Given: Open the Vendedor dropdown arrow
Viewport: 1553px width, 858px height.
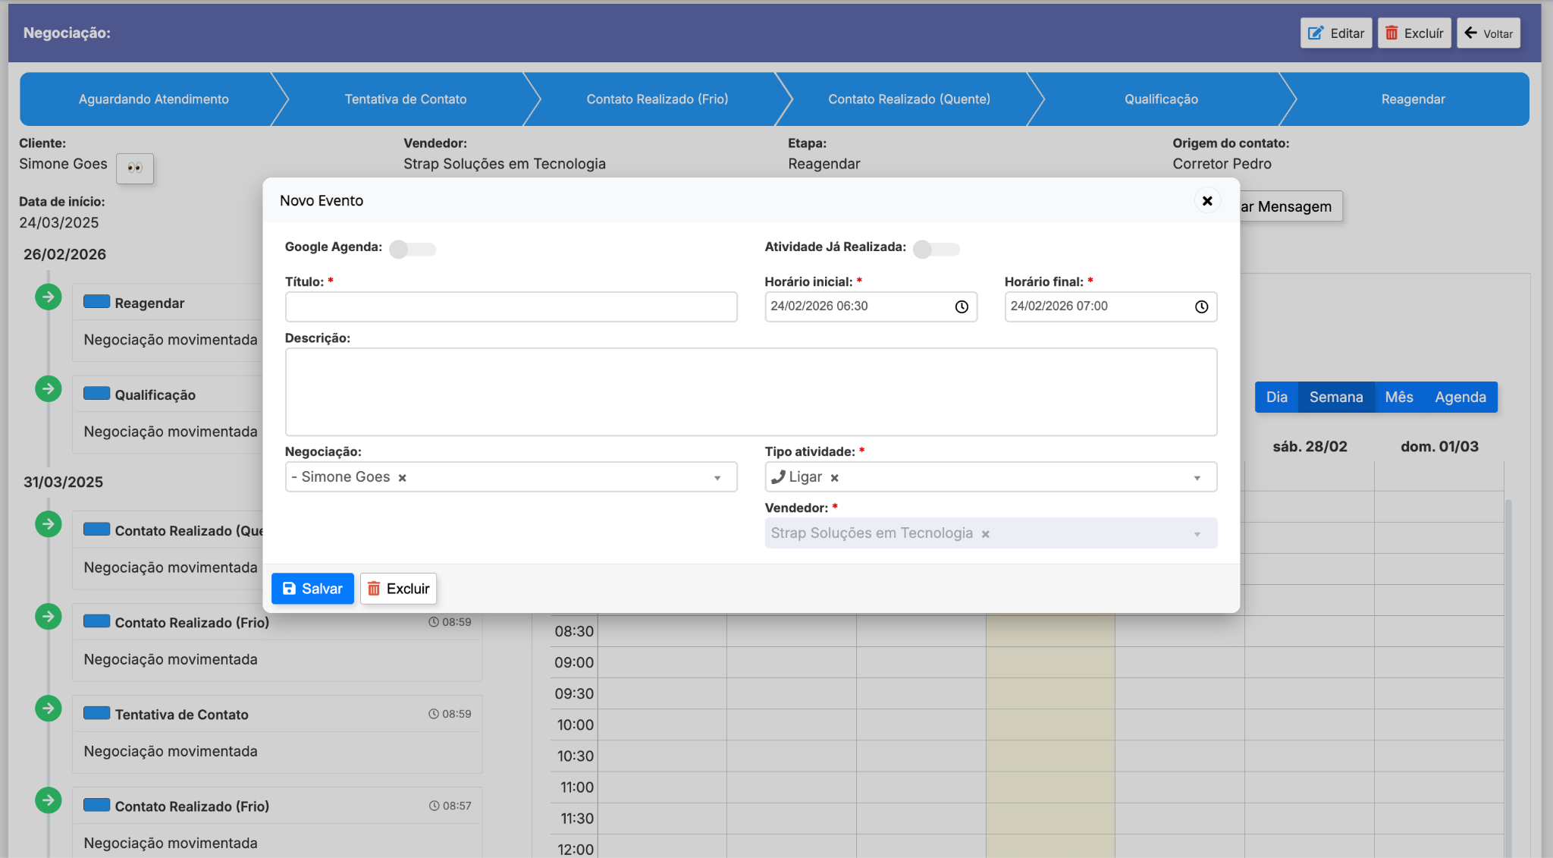Looking at the screenshot, I should (x=1197, y=534).
